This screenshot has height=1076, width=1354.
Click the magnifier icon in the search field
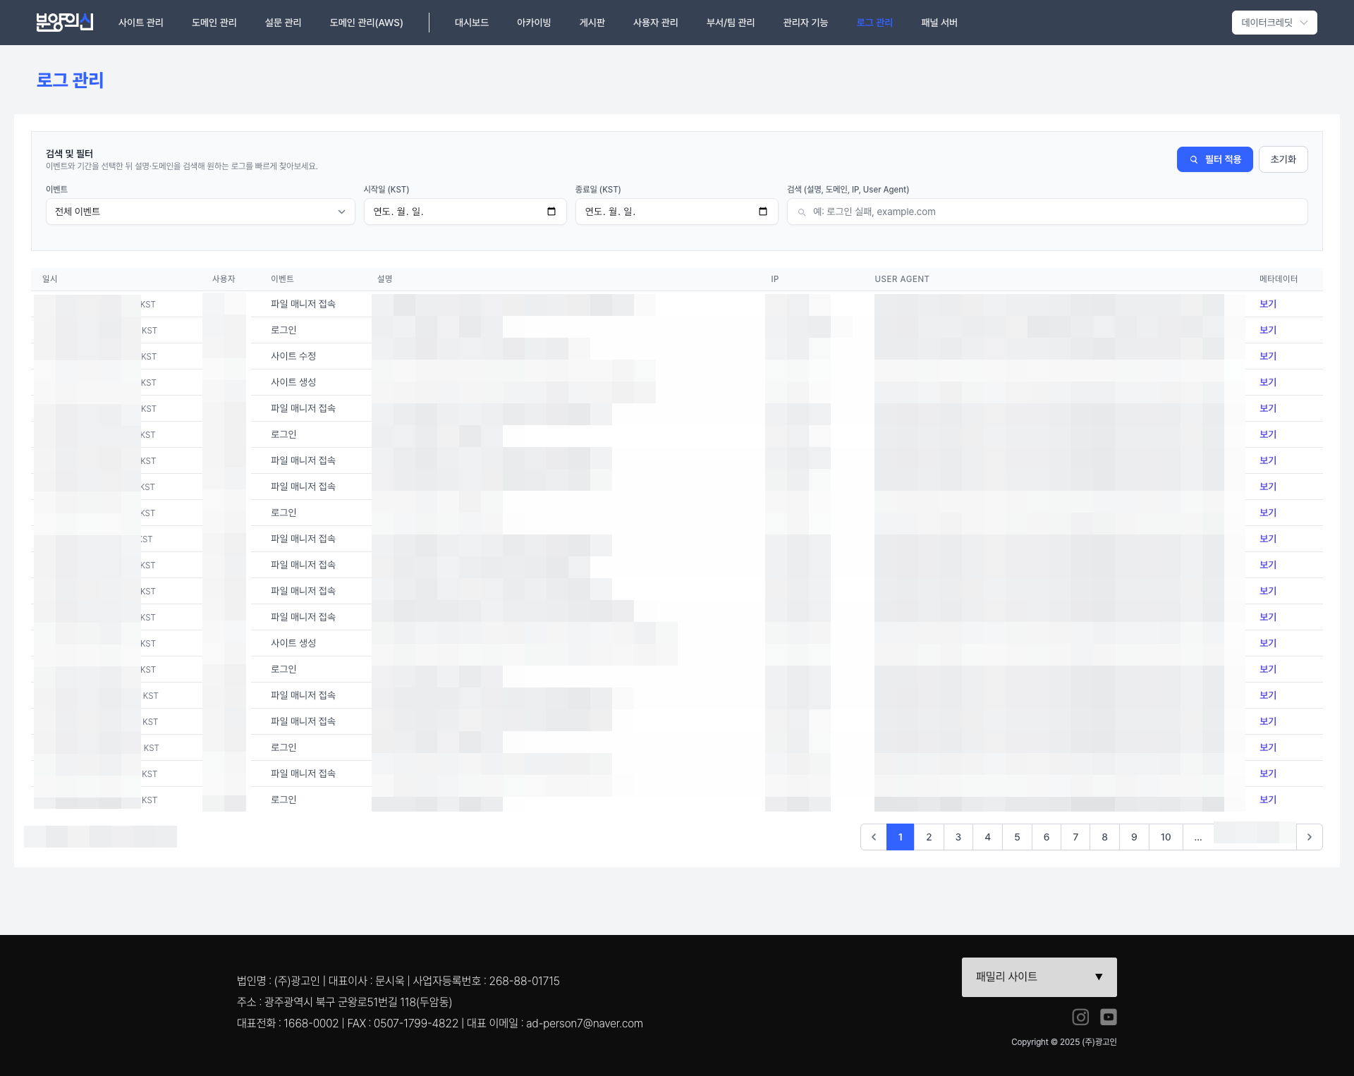802,212
